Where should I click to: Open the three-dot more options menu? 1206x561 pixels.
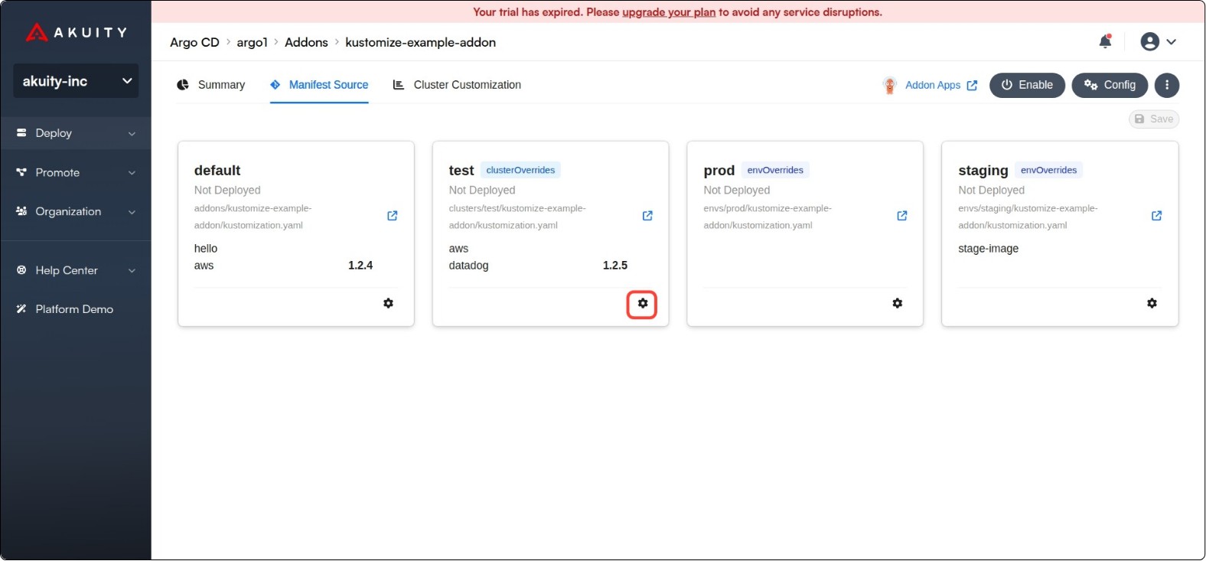pyautogui.click(x=1167, y=85)
